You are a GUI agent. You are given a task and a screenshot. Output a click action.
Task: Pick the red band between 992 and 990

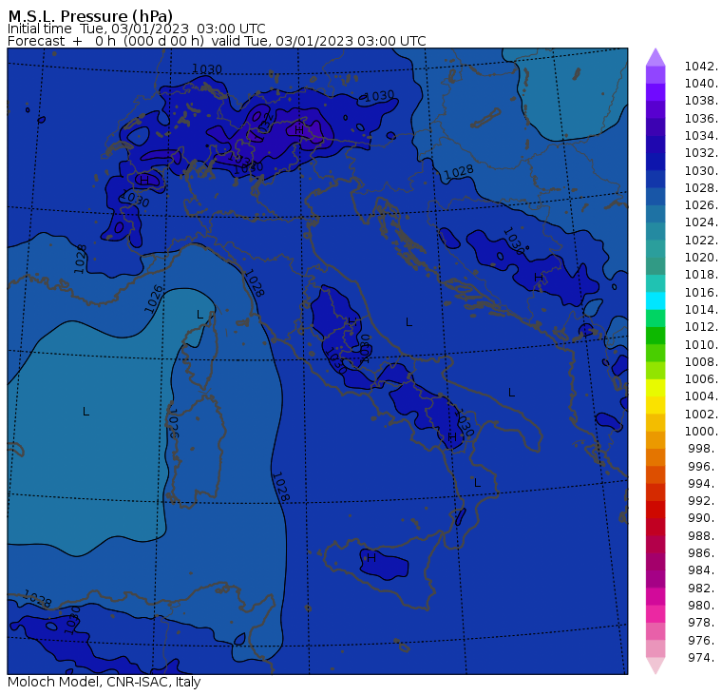click(x=655, y=510)
